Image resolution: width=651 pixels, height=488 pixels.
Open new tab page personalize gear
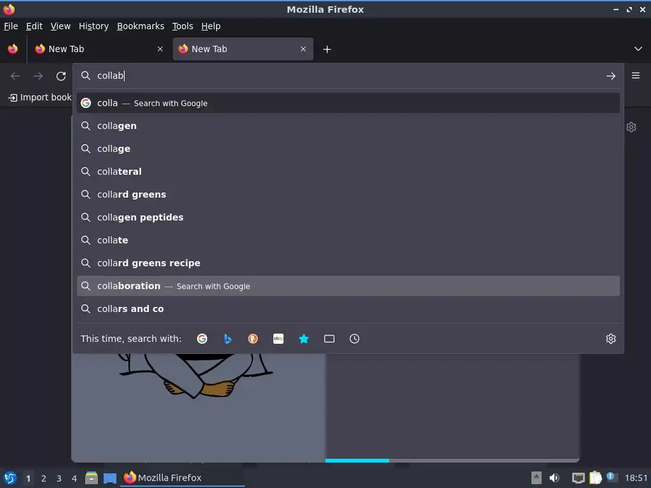631,127
